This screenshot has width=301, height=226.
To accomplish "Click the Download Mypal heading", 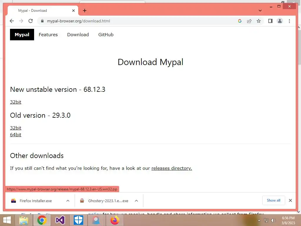I will tap(150, 62).
